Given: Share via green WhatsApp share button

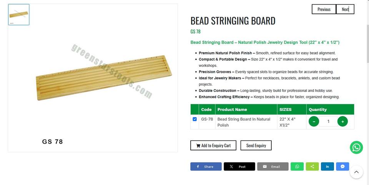Looking at the screenshot, I should coord(297,167).
